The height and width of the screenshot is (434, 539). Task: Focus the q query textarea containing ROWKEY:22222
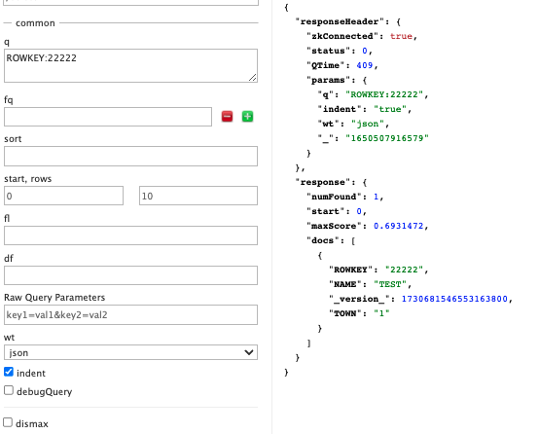(x=130, y=66)
